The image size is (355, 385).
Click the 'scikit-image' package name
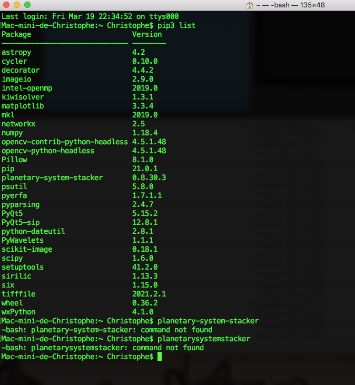click(27, 249)
